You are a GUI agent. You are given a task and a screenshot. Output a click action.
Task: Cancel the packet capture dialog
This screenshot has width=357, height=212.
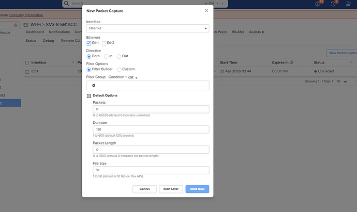[144, 189]
